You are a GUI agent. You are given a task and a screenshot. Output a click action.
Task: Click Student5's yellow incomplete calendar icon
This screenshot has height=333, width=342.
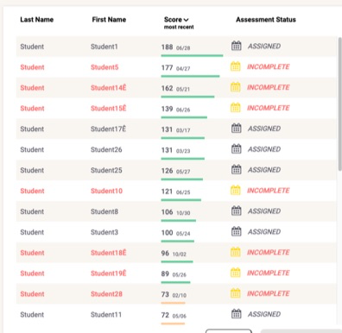click(236, 66)
